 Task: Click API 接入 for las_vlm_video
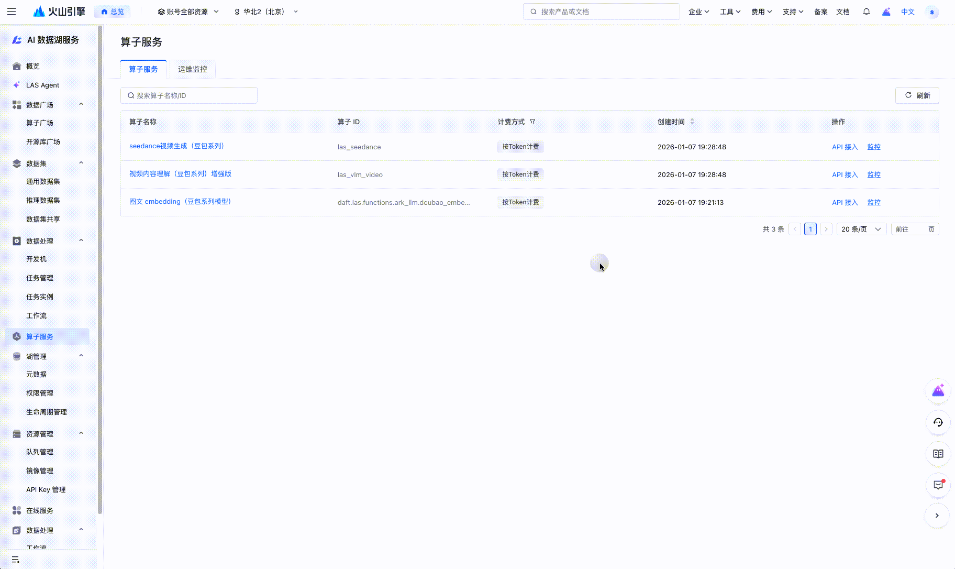pyautogui.click(x=845, y=174)
